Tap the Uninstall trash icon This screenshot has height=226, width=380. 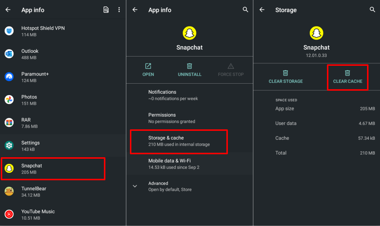click(190, 66)
